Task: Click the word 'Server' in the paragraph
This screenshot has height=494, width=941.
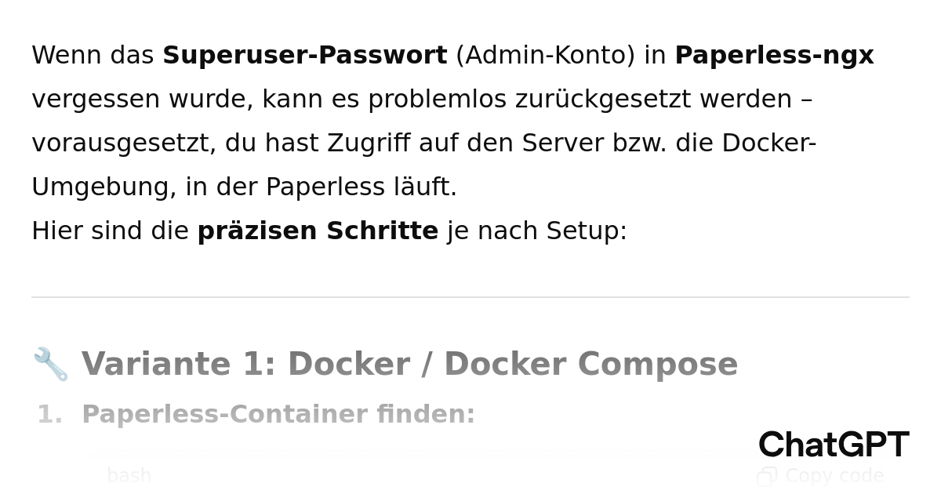Action: [562, 143]
